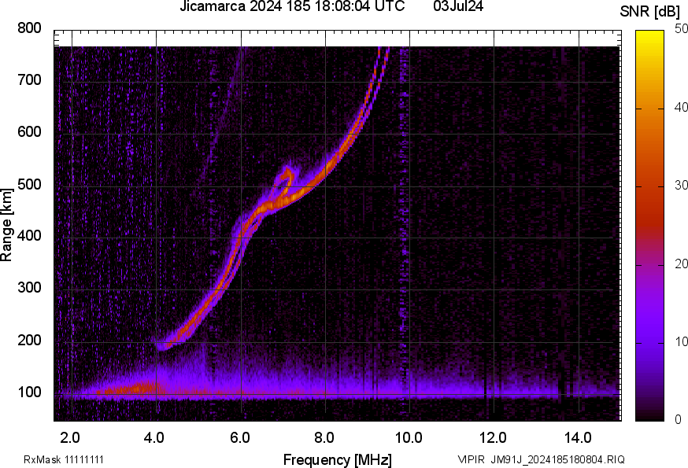Click the "Range [km]" axis label
This screenshot has height=468, width=688.
click(6, 225)
